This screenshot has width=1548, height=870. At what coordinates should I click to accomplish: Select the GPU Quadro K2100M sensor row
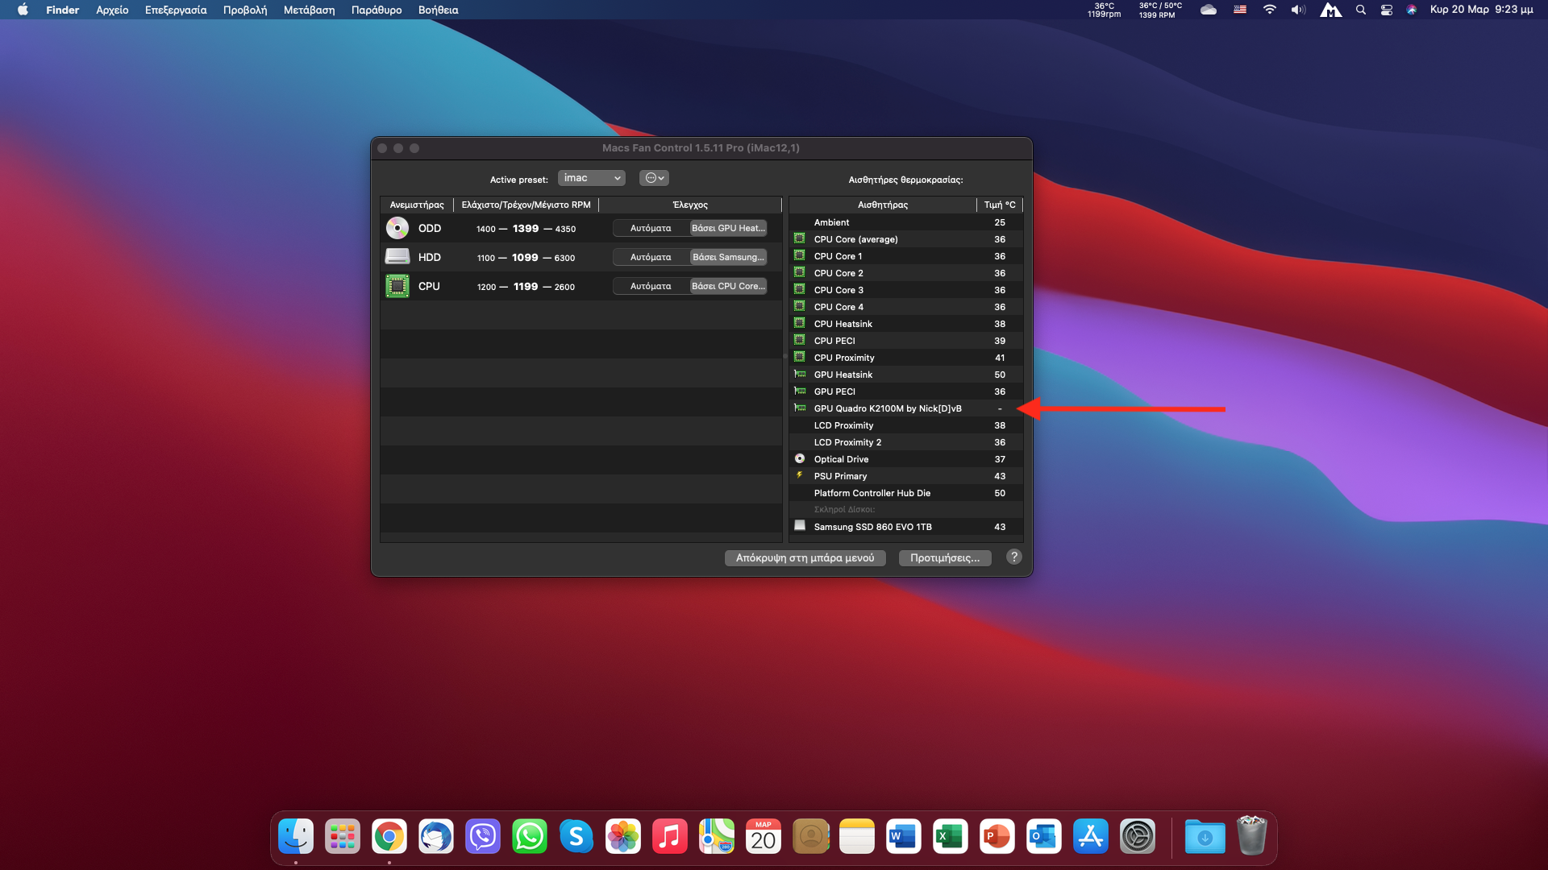(888, 408)
